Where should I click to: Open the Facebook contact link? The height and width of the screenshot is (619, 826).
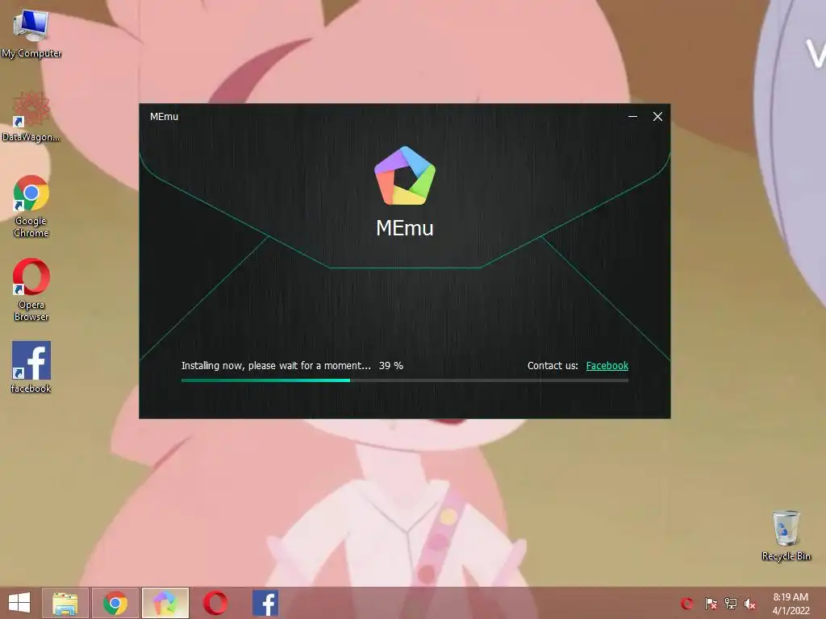[x=607, y=365]
